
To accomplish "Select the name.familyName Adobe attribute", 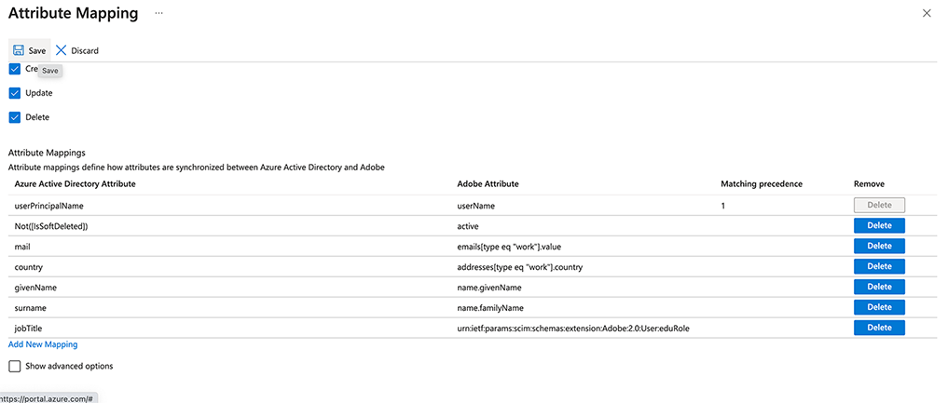I will tap(490, 307).
